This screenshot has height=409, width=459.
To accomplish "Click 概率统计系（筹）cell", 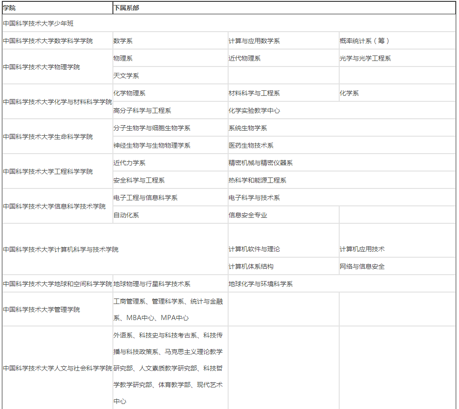I will [x=397, y=41].
